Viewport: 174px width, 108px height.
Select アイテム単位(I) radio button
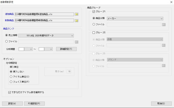click(11, 77)
